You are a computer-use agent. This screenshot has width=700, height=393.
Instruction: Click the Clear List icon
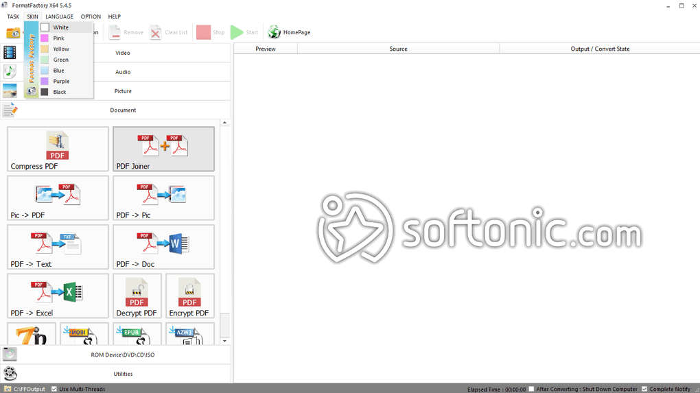[x=155, y=32]
